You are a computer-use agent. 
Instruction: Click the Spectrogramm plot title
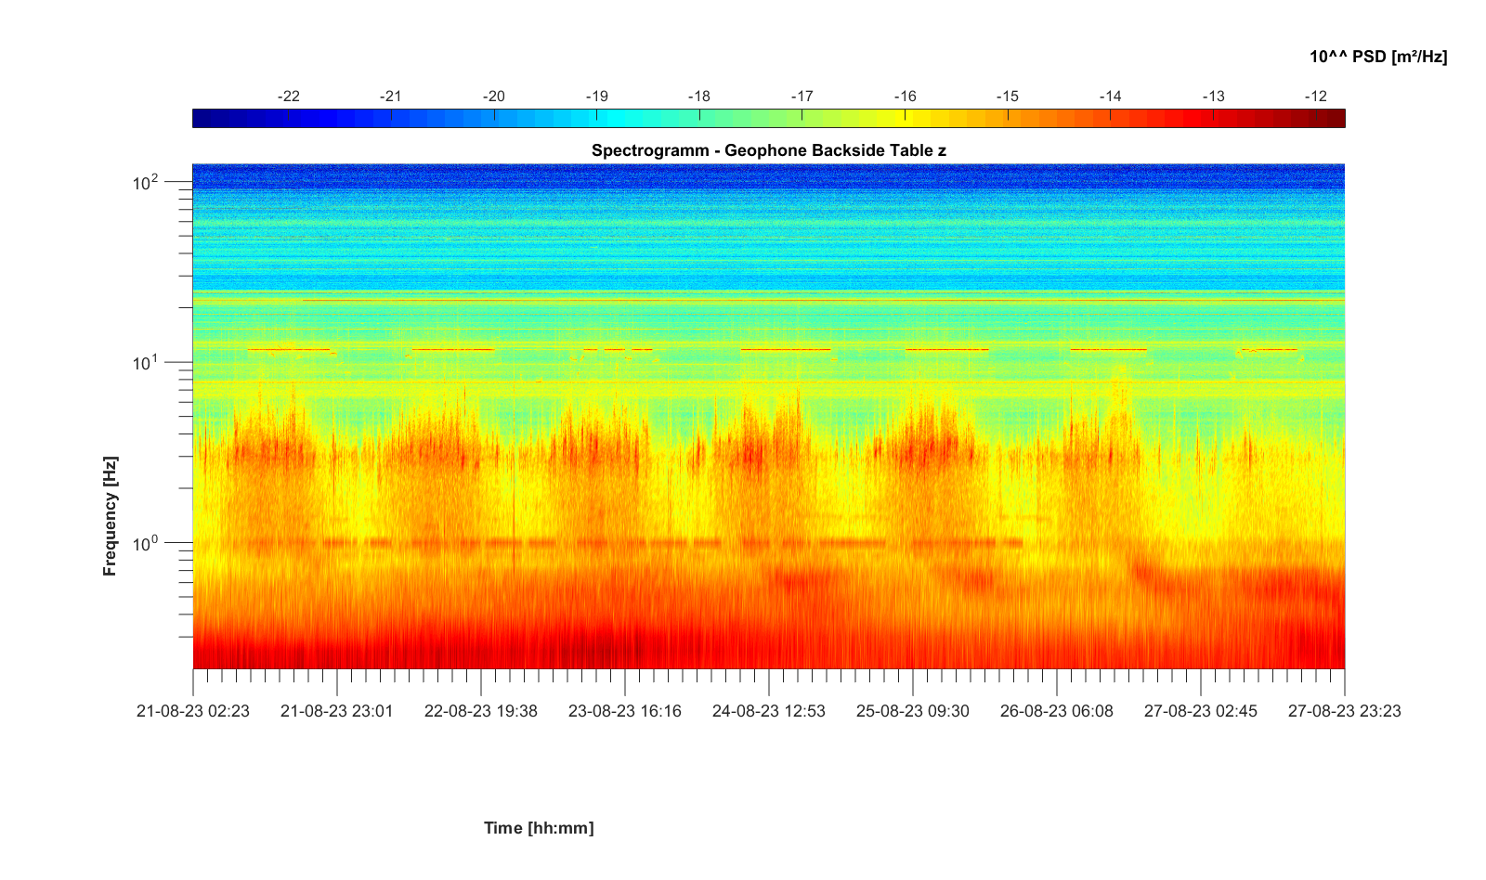point(768,150)
